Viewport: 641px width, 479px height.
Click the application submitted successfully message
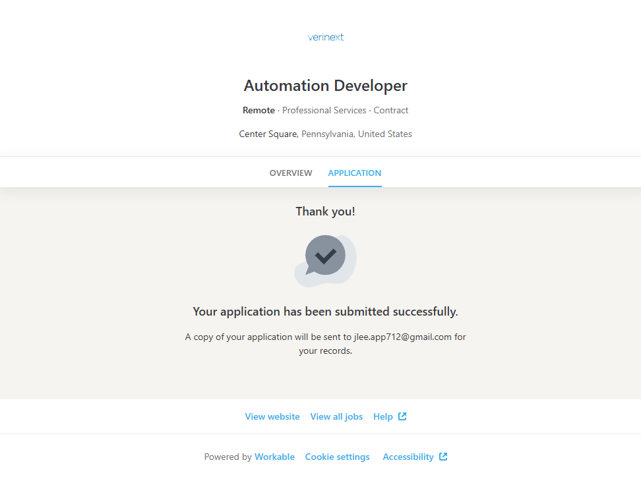point(325,312)
